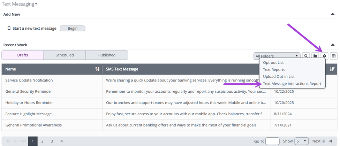Collapse the Add New section

tap(333, 14)
